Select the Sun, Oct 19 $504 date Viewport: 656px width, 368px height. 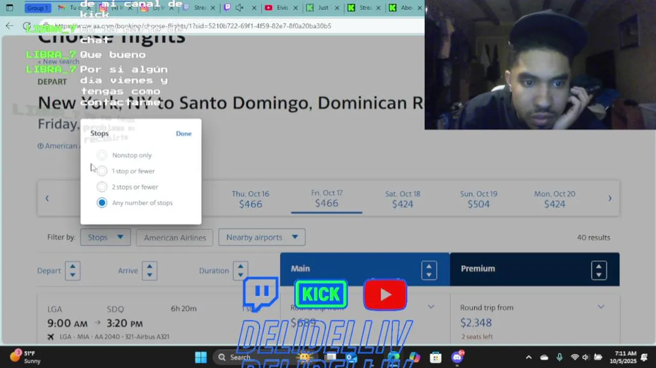pos(479,199)
